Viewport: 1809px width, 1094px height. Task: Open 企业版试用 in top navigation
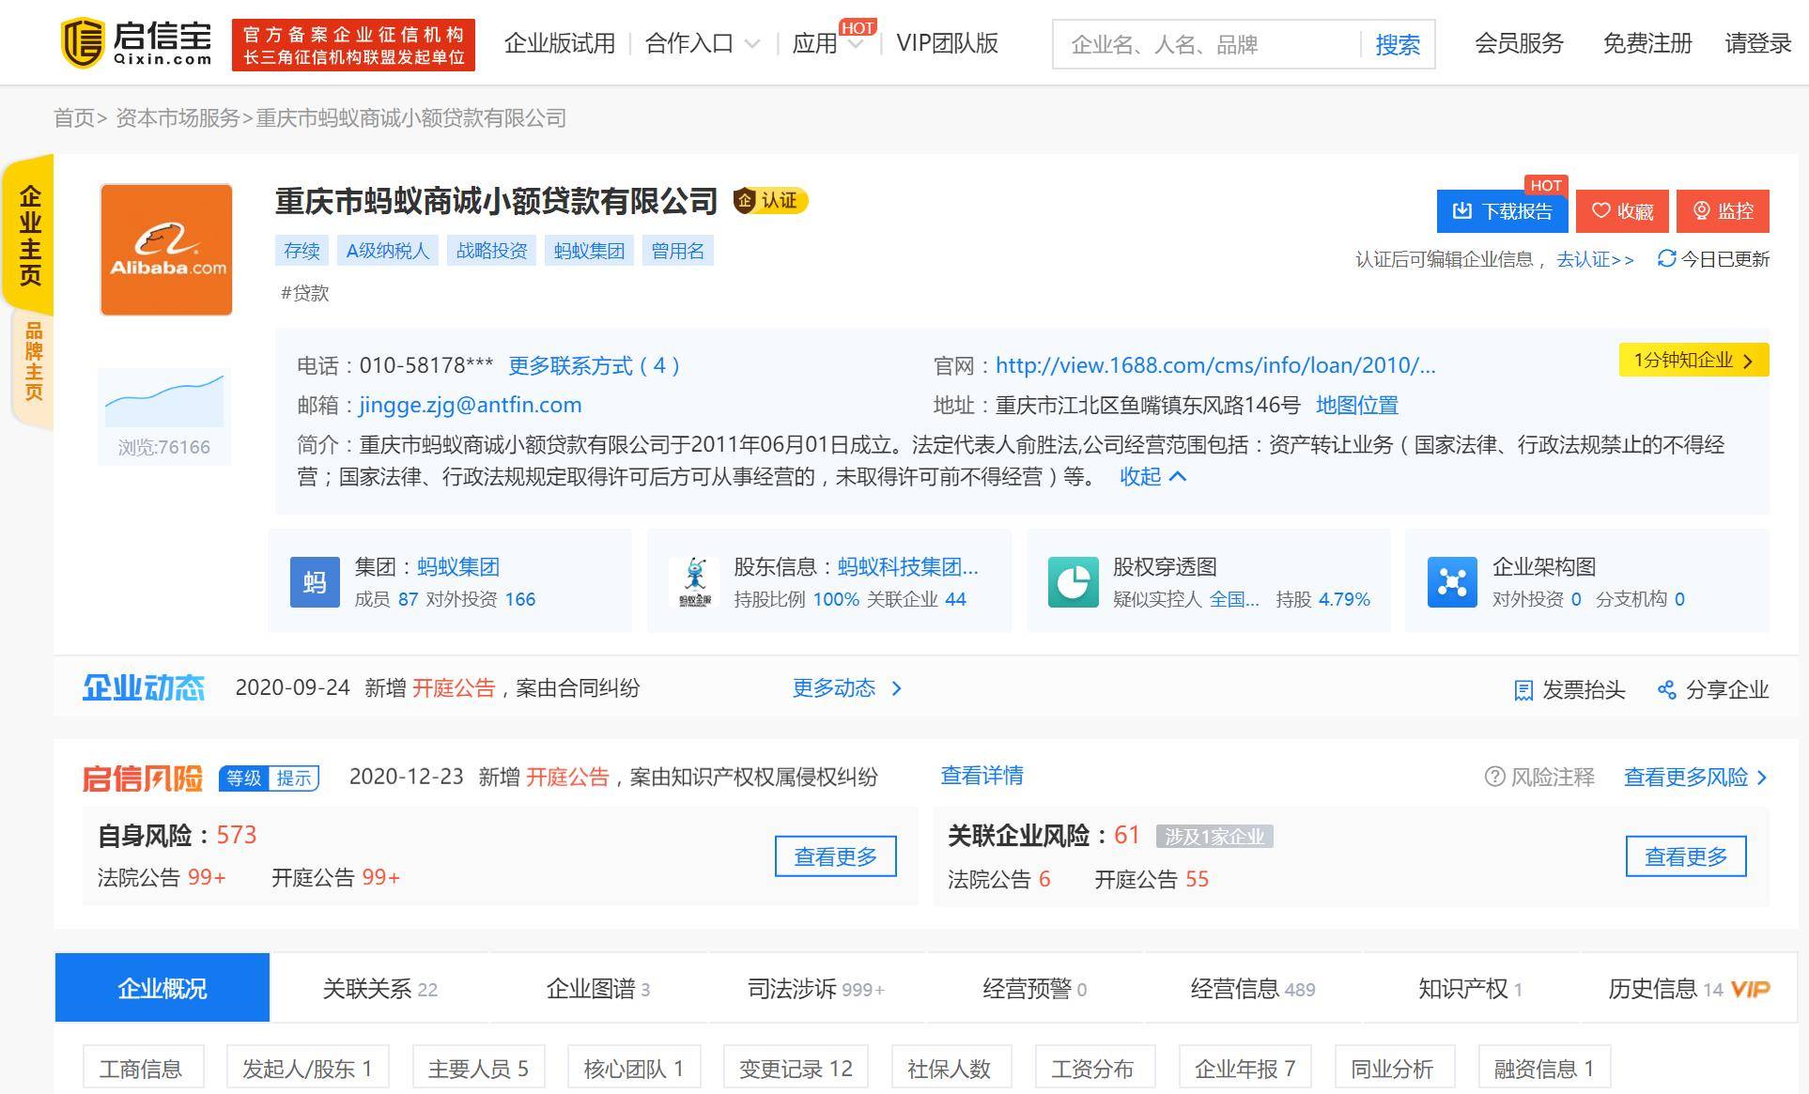pos(560,43)
